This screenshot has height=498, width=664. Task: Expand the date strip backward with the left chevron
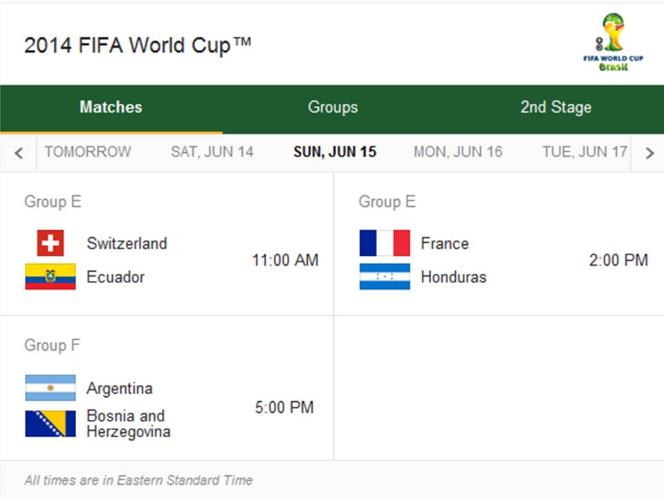point(19,151)
